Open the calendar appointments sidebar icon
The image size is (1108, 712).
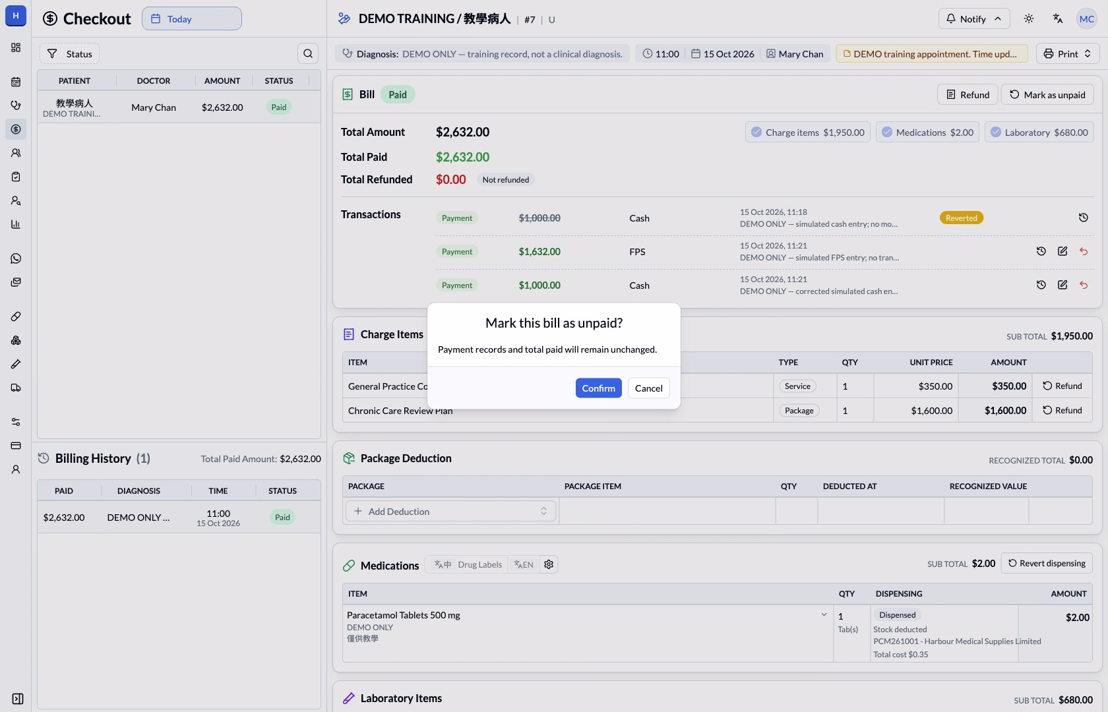(16, 82)
